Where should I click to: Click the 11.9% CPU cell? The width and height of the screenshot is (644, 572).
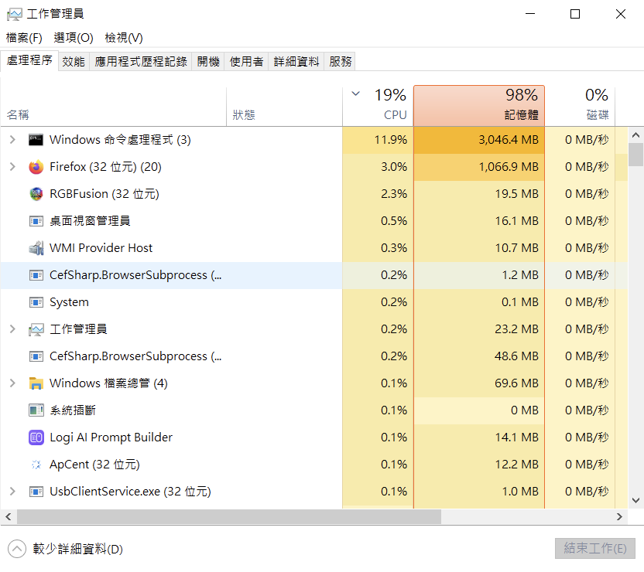[x=378, y=140]
